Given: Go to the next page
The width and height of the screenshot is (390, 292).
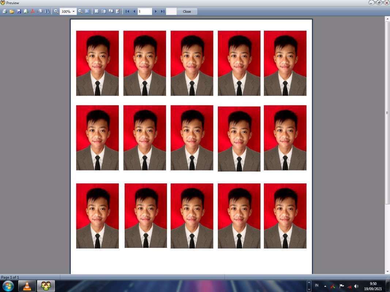Looking at the screenshot, I should 156,11.
